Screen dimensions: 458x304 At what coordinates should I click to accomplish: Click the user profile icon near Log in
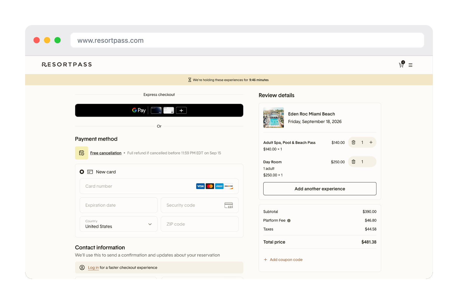click(x=82, y=267)
